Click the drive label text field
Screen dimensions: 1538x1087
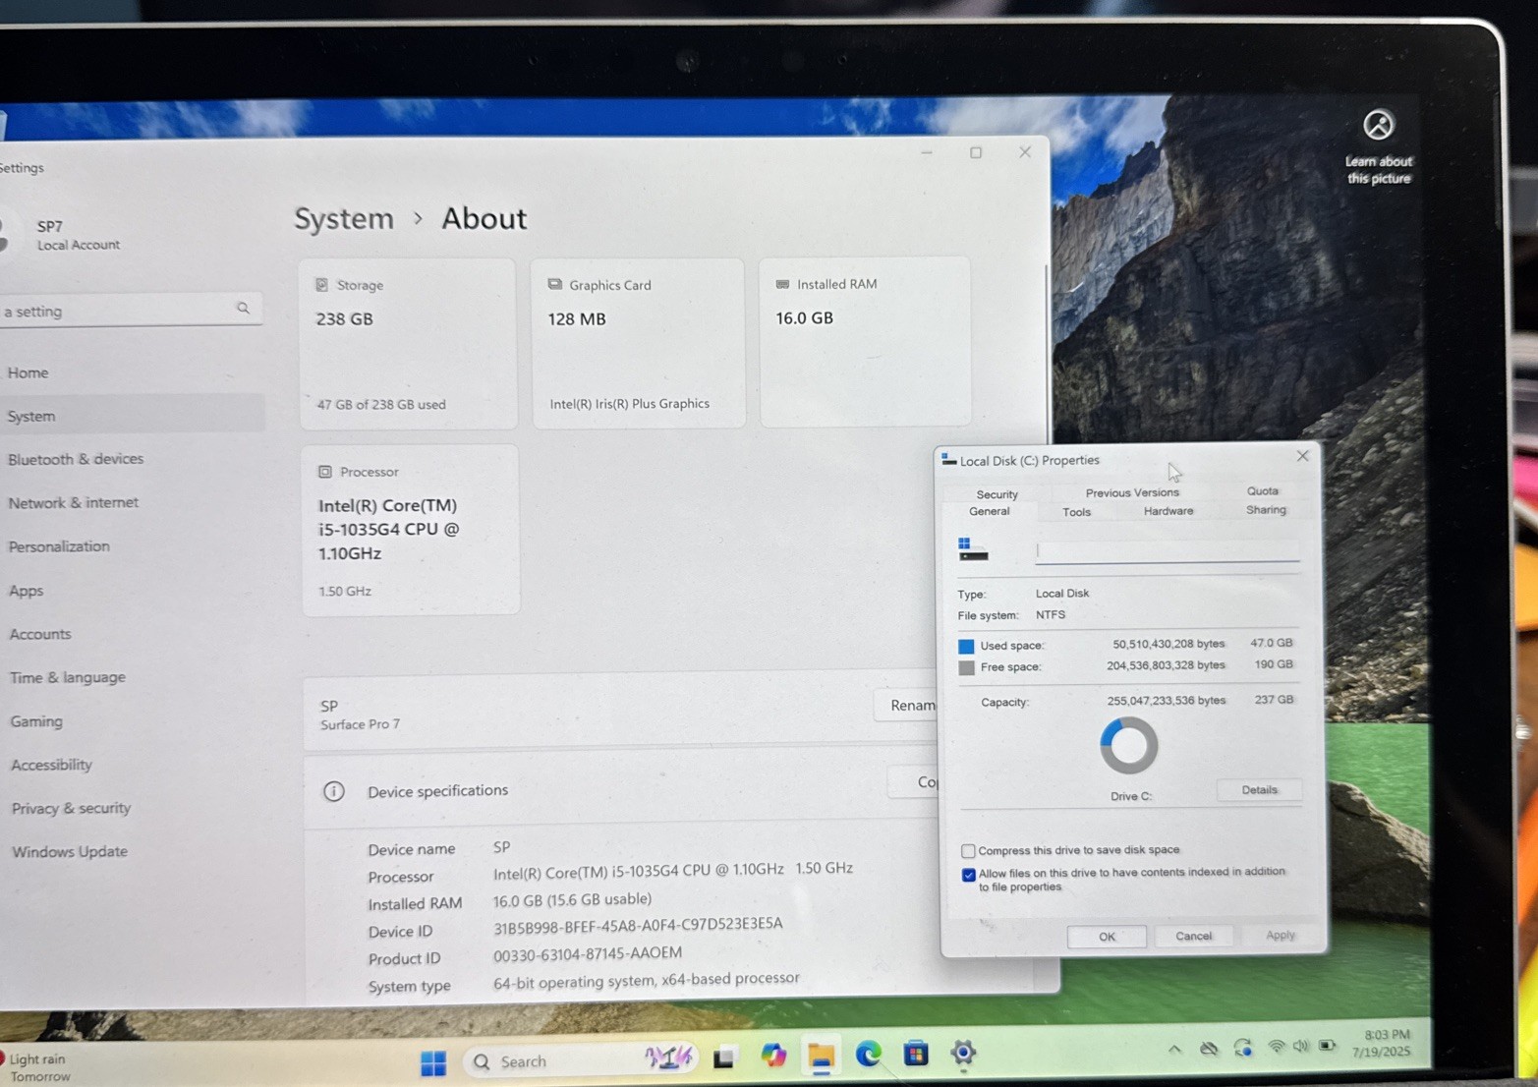pyautogui.click(x=1168, y=550)
